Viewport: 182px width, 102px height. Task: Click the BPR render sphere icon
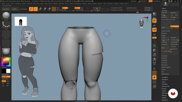(x=154, y=14)
